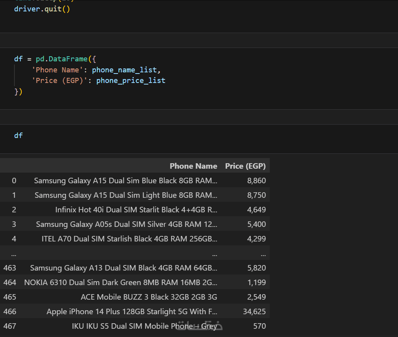Click the price 34,625 cell
Viewport: 398px width, 337px height.
pyautogui.click(x=254, y=311)
